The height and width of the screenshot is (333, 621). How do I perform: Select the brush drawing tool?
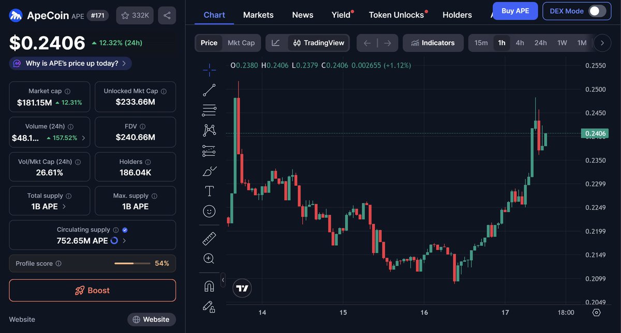click(209, 171)
